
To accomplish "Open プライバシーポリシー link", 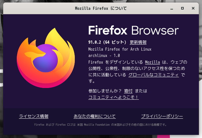I will 162,116.
